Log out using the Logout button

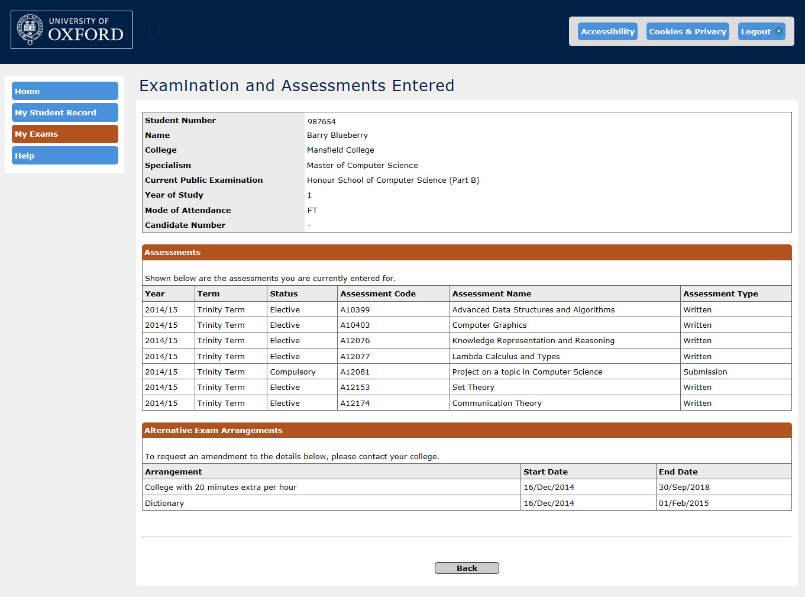[x=756, y=31]
